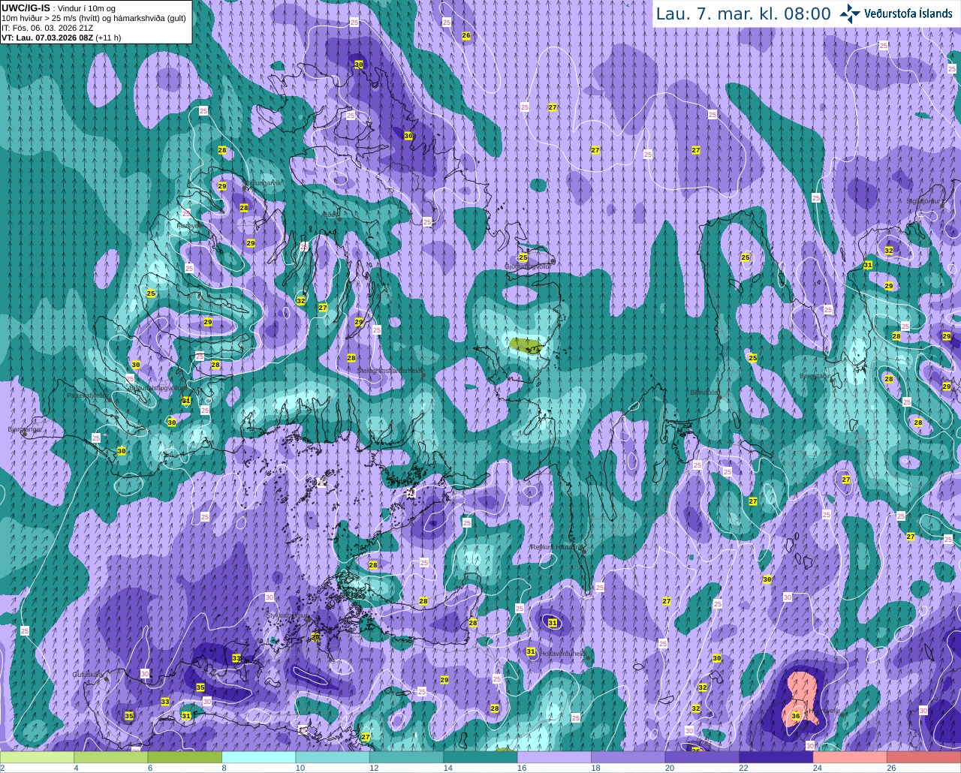Viewport: 961px width, 773px height.
Task: Click the Patreksfjörður station label
Action: 87,396
